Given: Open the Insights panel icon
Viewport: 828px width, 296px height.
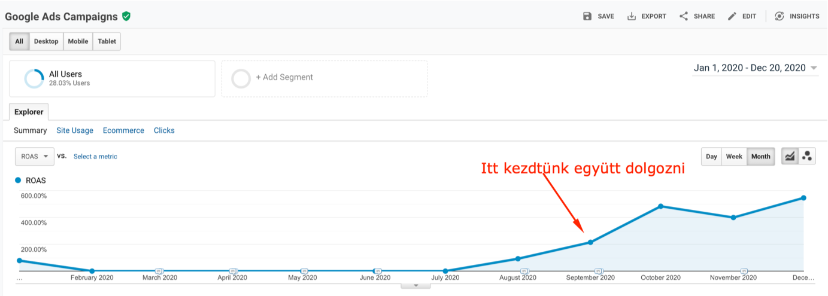Looking at the screenshot, I should click(779, 16).
